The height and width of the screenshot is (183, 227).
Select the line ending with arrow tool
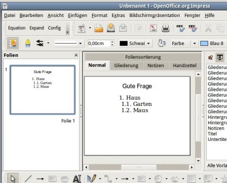coord(40,179)
